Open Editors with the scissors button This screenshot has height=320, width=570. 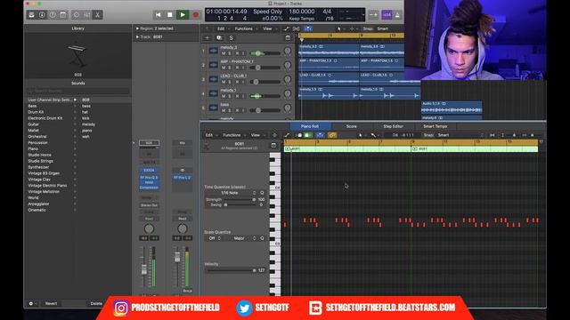[x=97, y=15]
